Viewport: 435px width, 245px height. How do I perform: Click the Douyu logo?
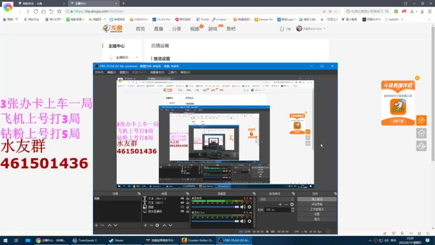(113, 29)
